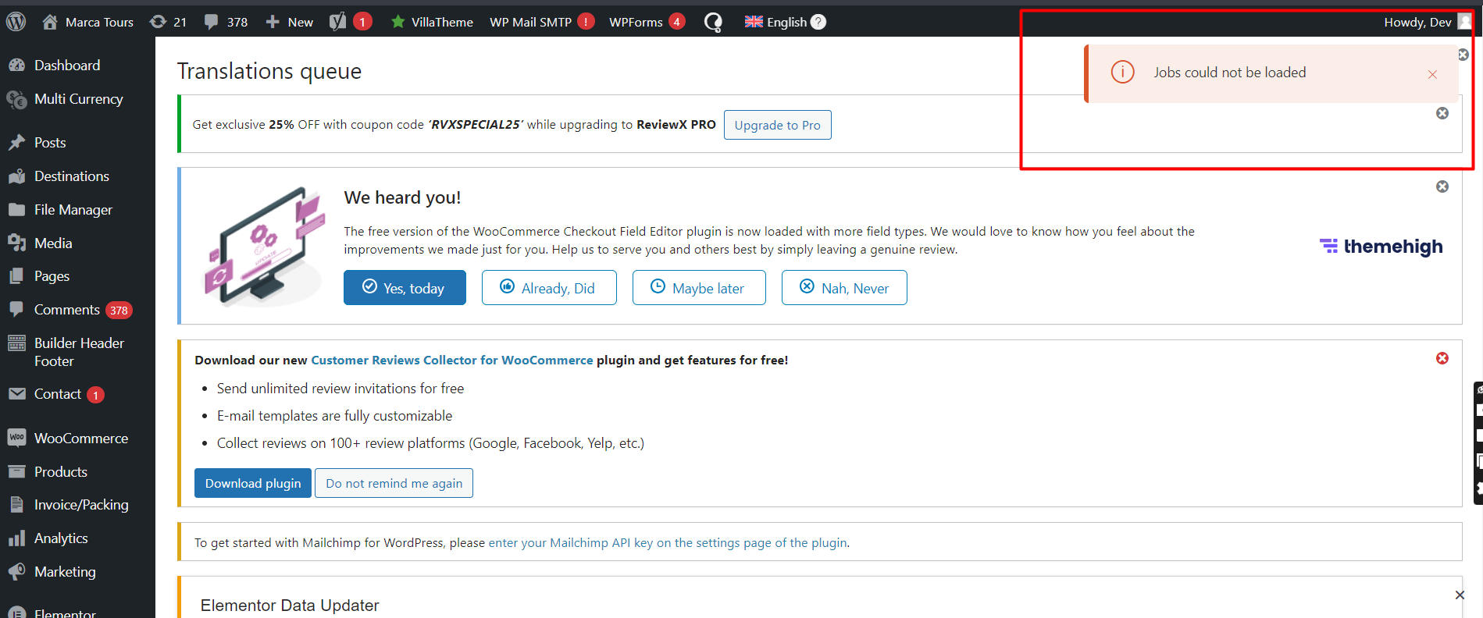Click the Contact envelope icon
The width and height of the screenshot is (1483, 618).
point(16,394)
